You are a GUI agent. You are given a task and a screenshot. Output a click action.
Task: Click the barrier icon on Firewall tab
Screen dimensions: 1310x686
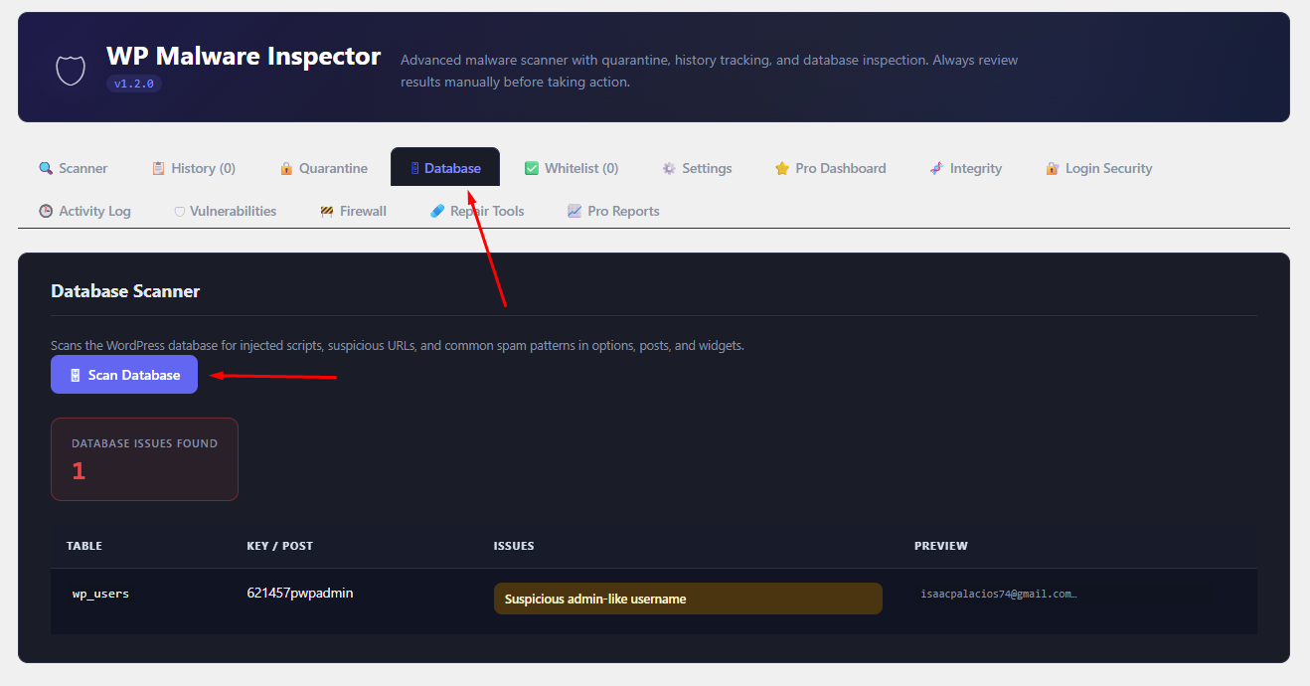327,211
